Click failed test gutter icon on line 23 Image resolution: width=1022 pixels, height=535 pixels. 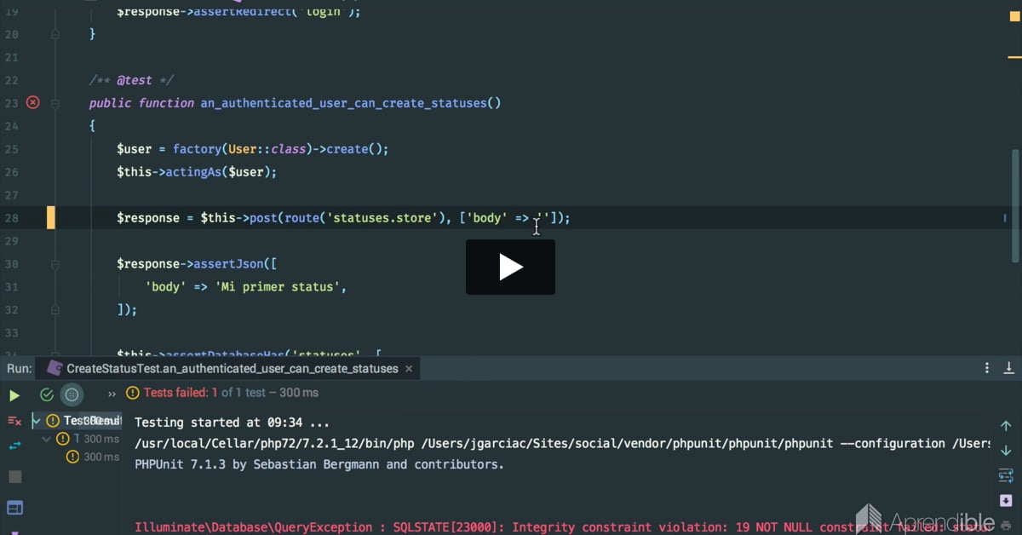click(32, 103)
